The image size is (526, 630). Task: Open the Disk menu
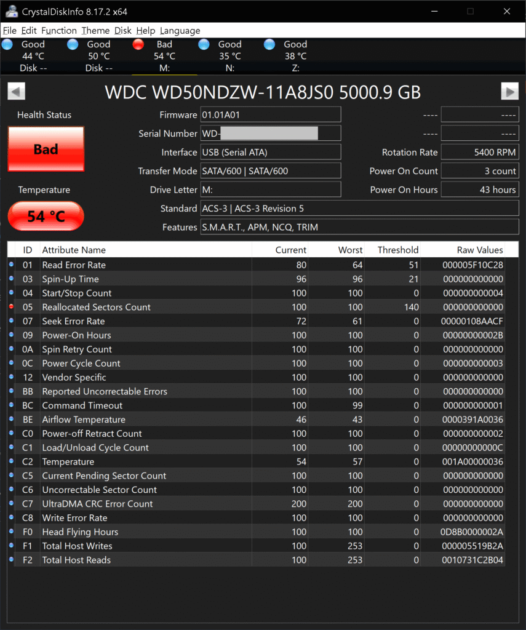click(x=123, y=31)
